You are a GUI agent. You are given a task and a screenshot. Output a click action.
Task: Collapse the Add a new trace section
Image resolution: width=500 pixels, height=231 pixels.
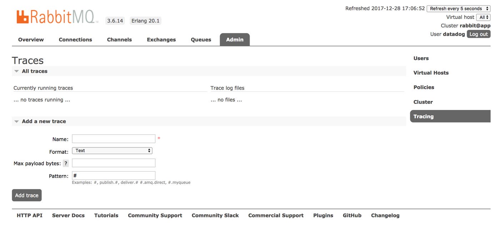[16, 121]
